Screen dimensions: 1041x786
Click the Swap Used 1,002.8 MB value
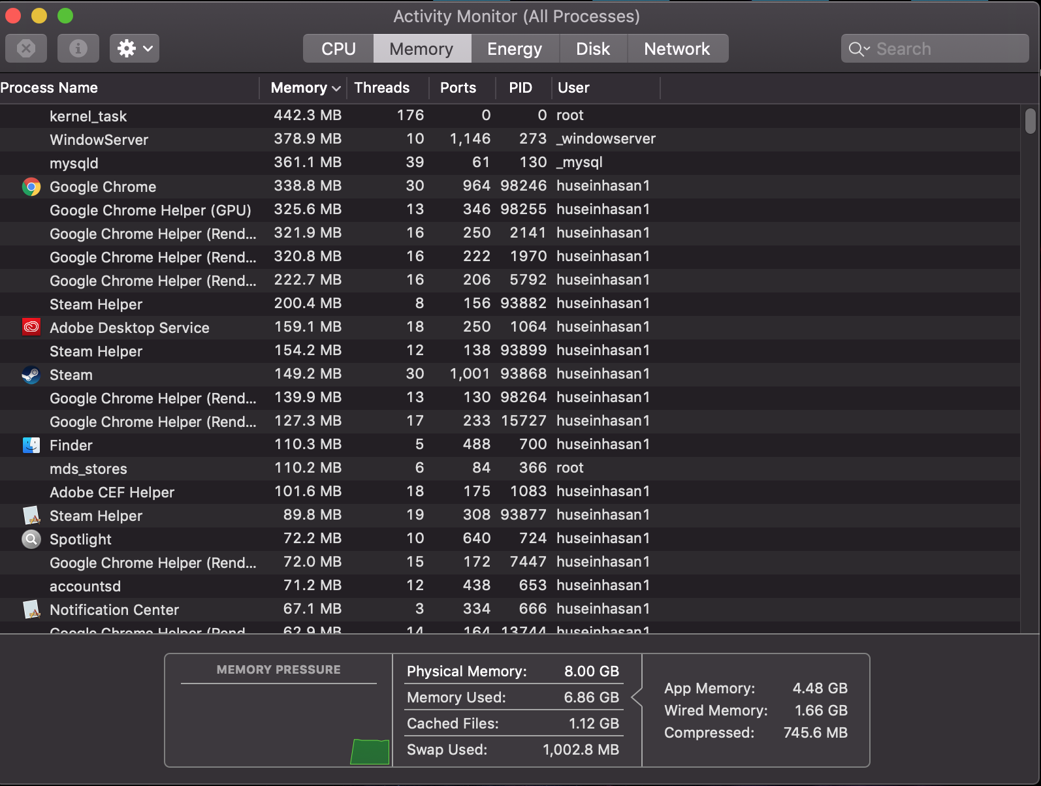tap(581, 749)
